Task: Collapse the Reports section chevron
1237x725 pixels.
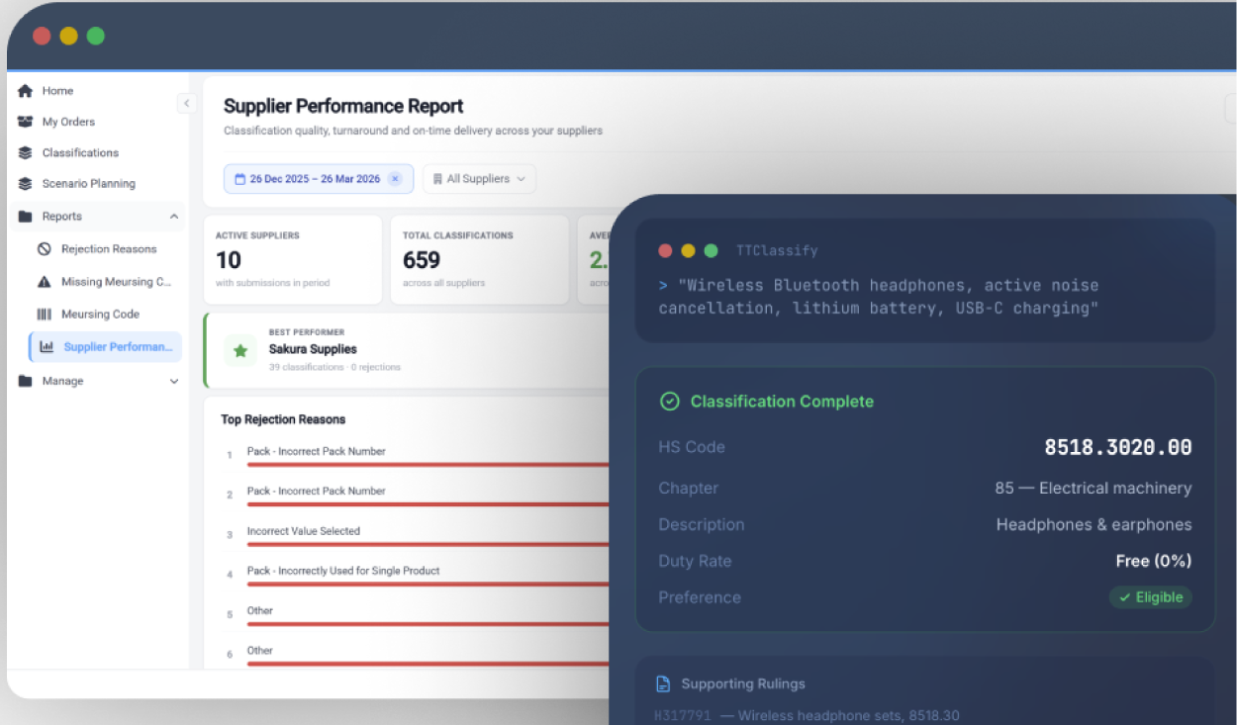Action: point(174,217)
